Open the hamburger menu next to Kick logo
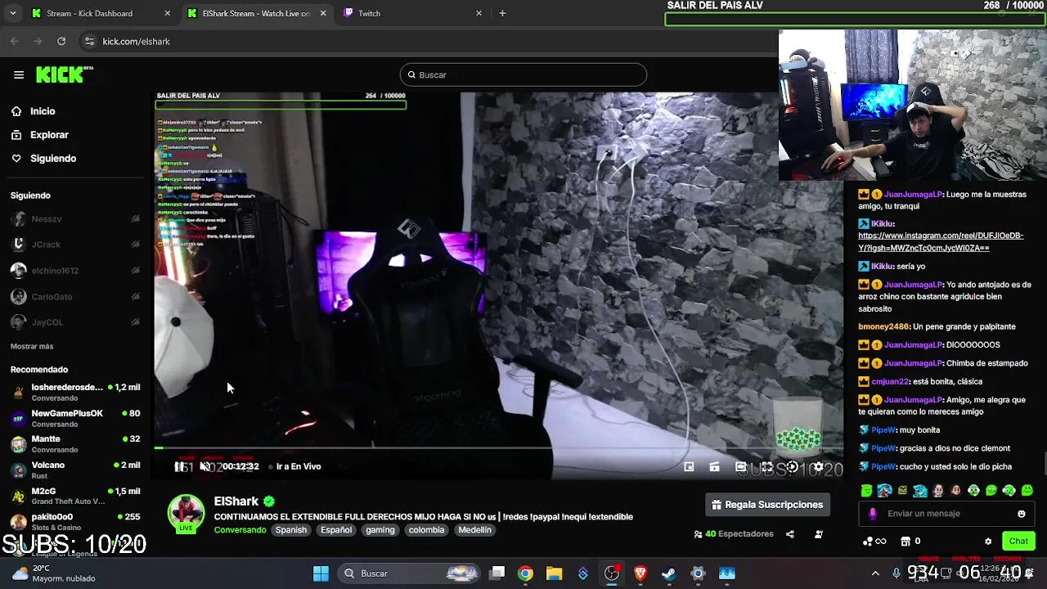The width and height of the screenshot is (1047, 589). pos(19,74)
